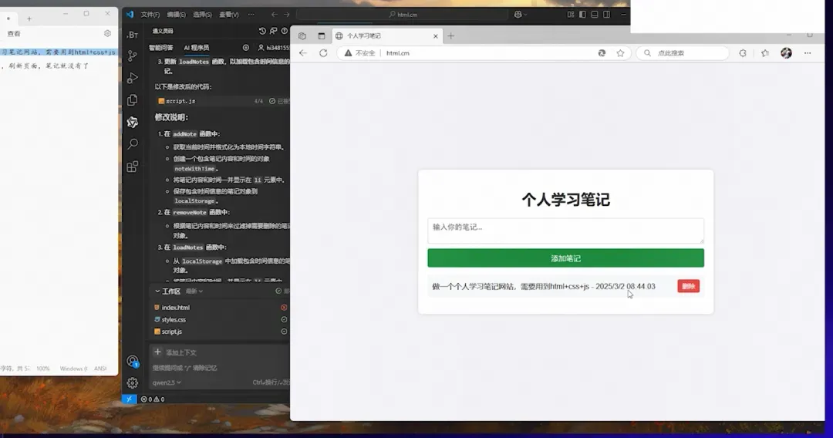
Task: Open errors and warnings count in status bar
Action: pos(153,399)
